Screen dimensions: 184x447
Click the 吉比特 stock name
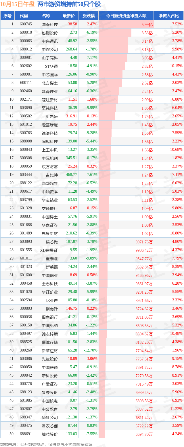click(52, 175)
